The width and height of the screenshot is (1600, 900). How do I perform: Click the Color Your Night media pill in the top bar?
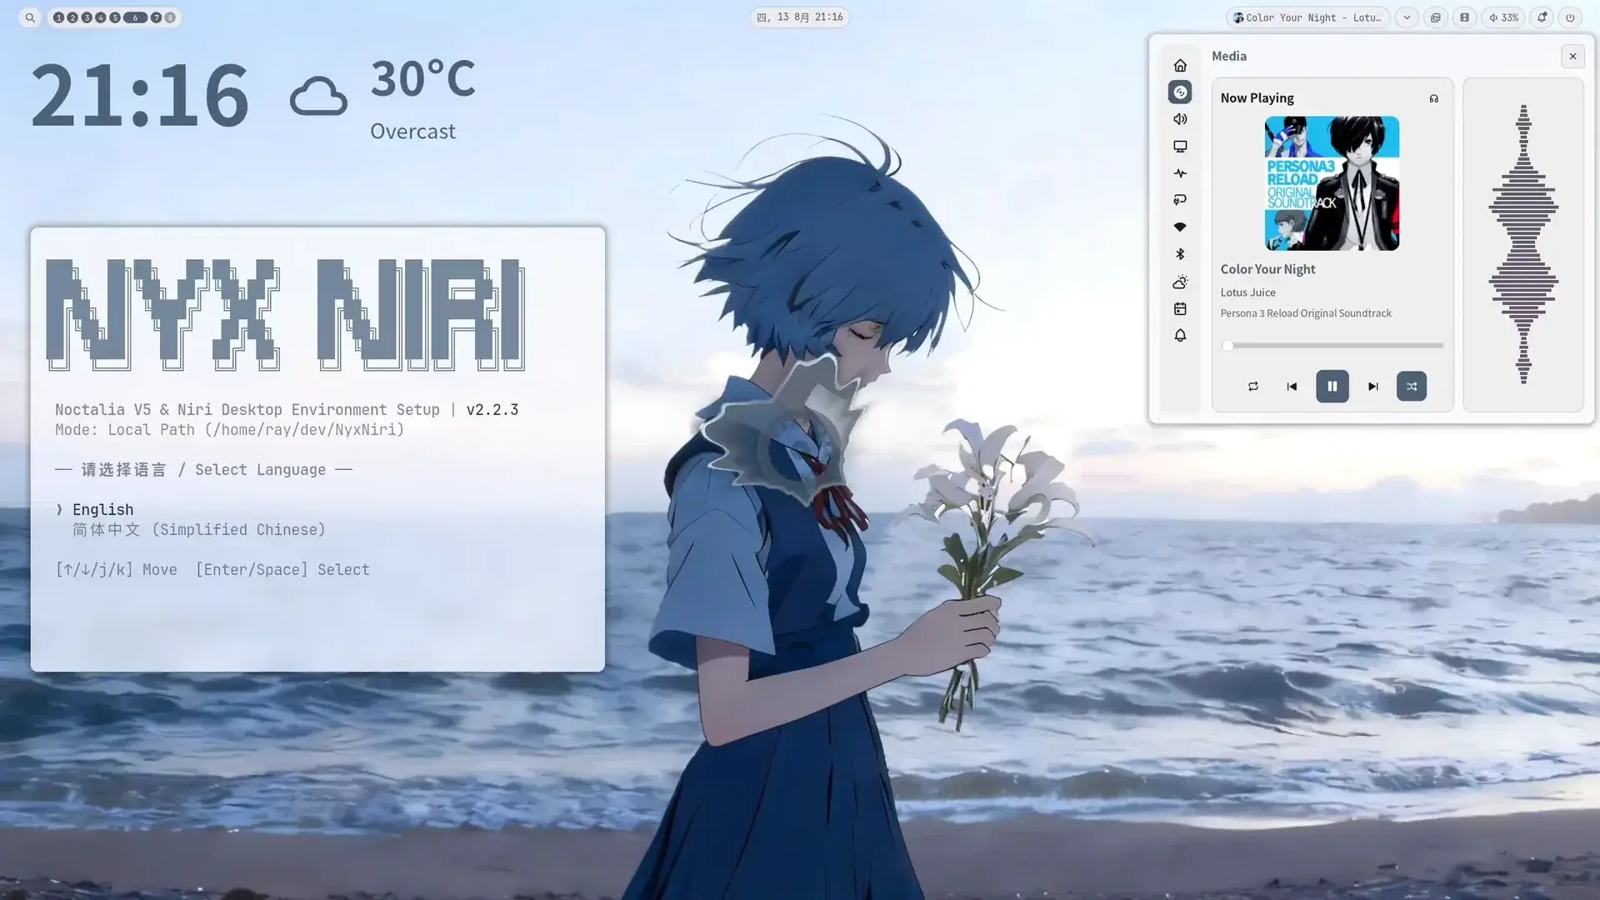click(x=1307, y=17)
